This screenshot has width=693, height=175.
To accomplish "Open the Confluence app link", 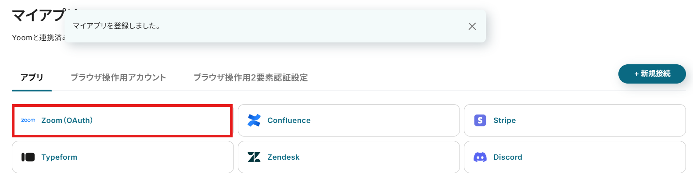I will coord(289,120).
